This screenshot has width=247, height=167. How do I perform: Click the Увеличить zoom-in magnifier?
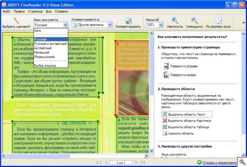[x=175, y=21]
